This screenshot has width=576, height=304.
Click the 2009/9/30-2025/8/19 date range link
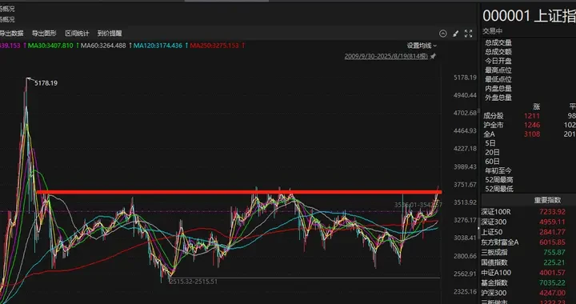pyautogui.click(x=386, y=56)
